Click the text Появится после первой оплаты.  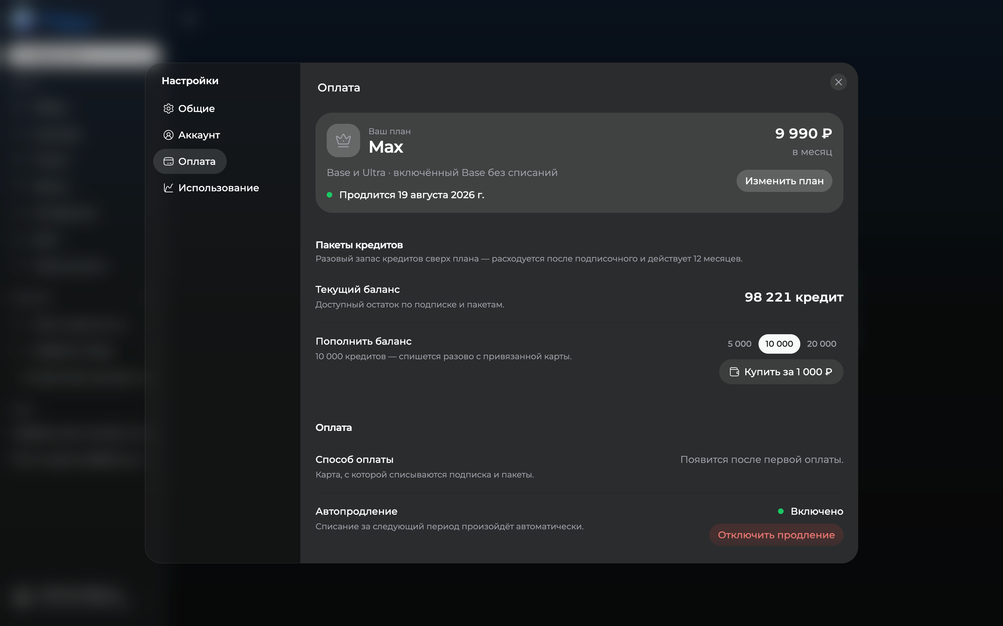pos(762,459)
